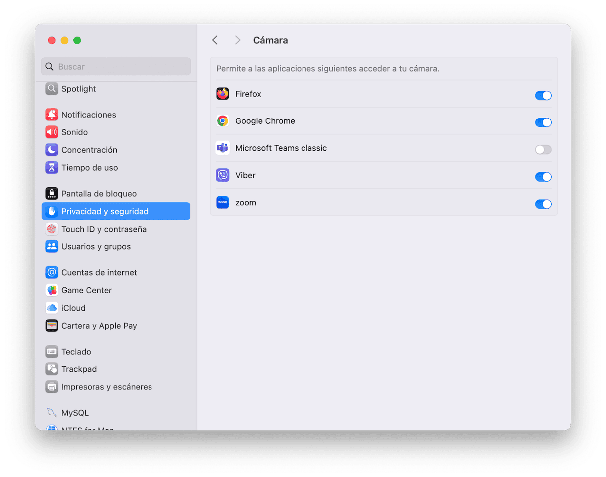Screen dimensions: 606x477
Task: Click the Teclado keyboard icon
Action: tap(52, 352)
